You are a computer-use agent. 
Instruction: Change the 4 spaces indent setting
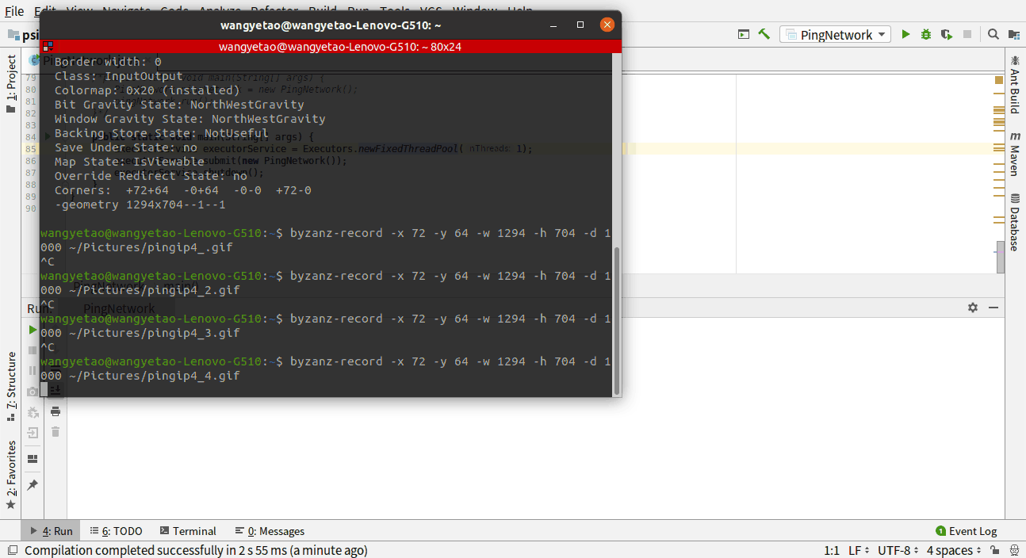point(954,550)
